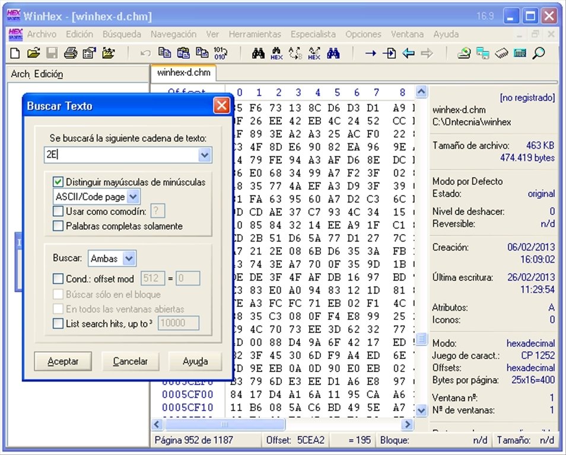This screenshot has width=566, height=455.
Task: Click the Ayuda button in dialog
Action: pyautogui.click(x=195, y=361)
